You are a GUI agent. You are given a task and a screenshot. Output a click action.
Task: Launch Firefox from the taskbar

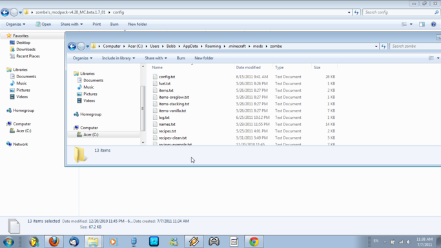click(x=54, y=242)
